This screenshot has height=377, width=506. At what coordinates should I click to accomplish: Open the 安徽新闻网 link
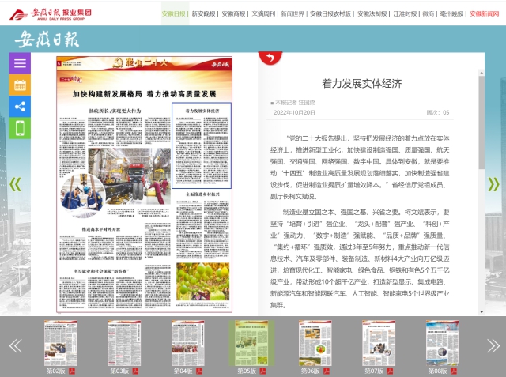484,13
